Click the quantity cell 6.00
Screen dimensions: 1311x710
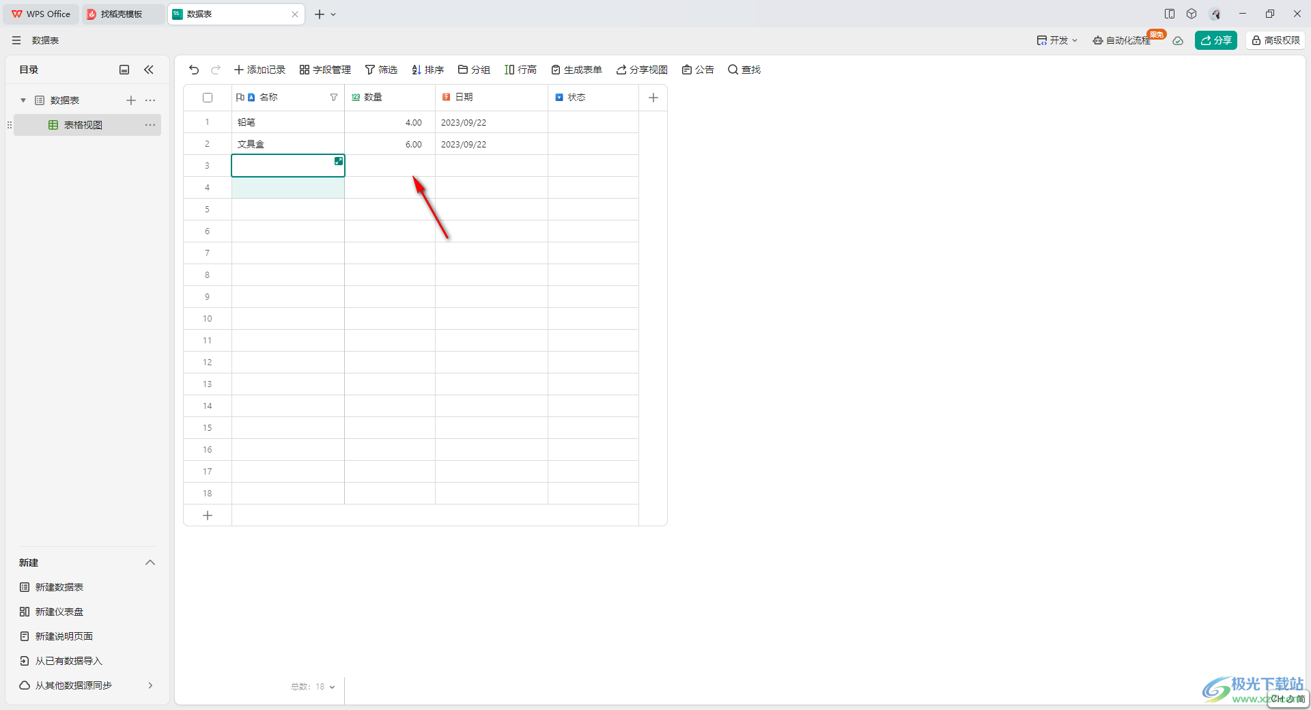[390, 144]
